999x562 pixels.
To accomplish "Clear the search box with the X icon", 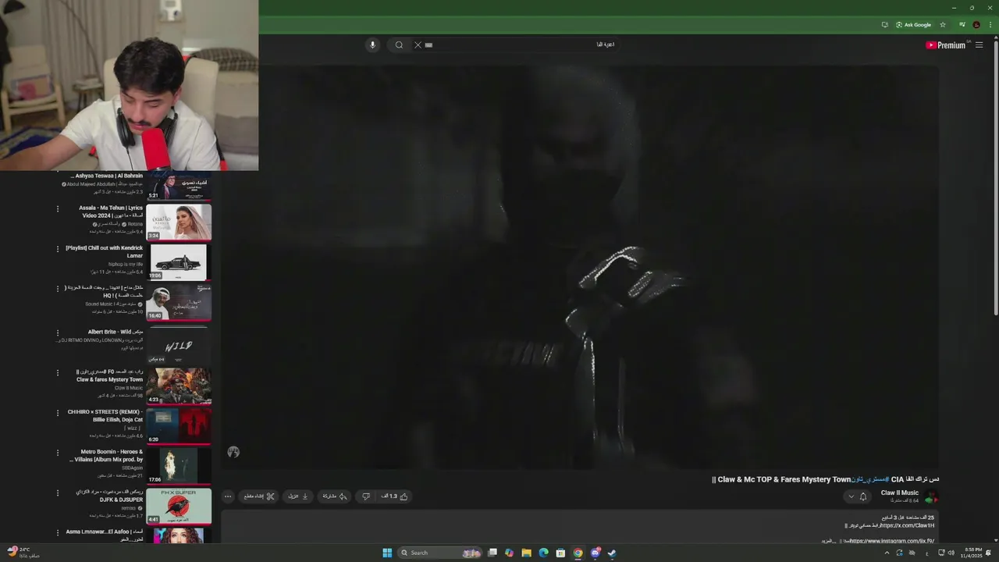I will pyautogui.click(x=418, y=44).
